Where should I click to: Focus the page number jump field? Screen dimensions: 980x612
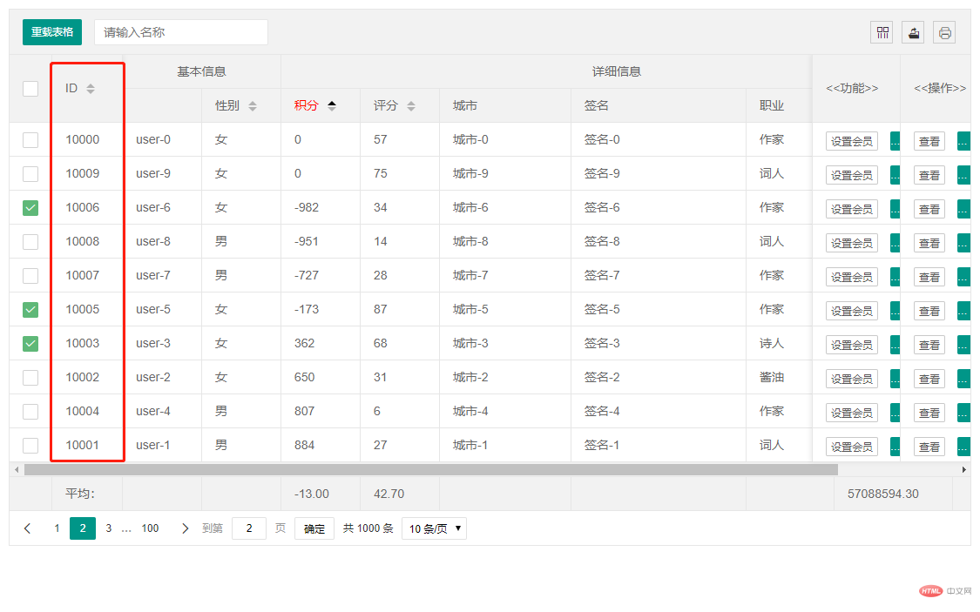click(x=249, y=528)
